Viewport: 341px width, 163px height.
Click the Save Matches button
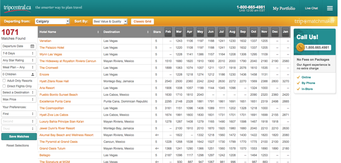pos(19,136)
